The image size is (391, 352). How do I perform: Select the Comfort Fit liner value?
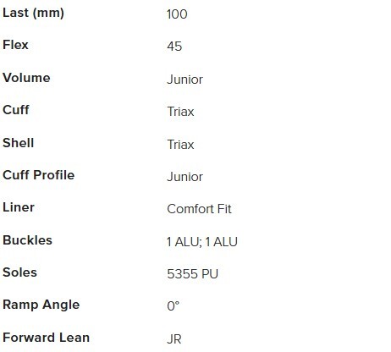coord(199,209)
